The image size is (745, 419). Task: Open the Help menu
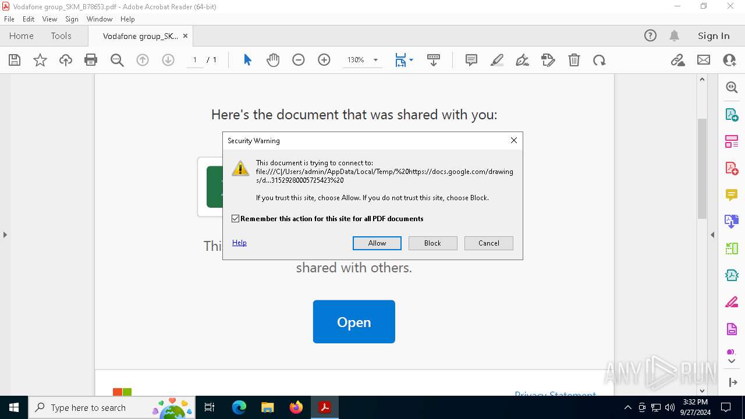(x=127, y=19)
